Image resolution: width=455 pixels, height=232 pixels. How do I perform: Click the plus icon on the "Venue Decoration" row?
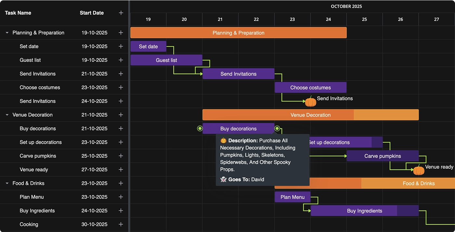[x=121, y=115]
